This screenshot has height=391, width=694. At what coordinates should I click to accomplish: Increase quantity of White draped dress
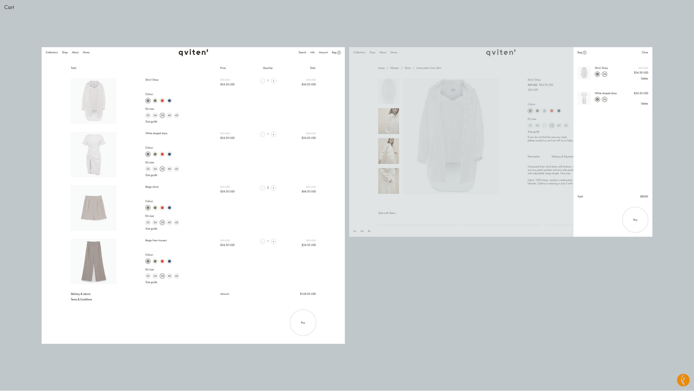tap(274, 134)
